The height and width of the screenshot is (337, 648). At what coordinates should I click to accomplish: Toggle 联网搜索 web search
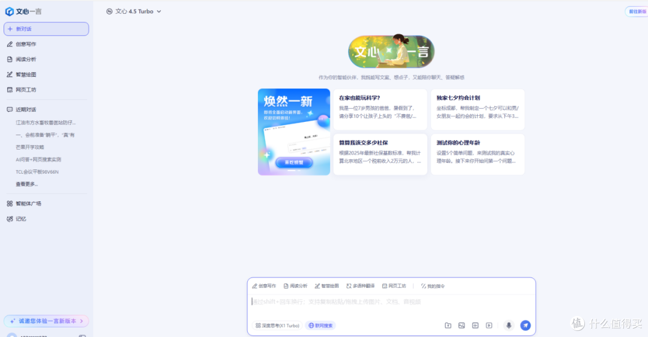click(x=320, y=326)
